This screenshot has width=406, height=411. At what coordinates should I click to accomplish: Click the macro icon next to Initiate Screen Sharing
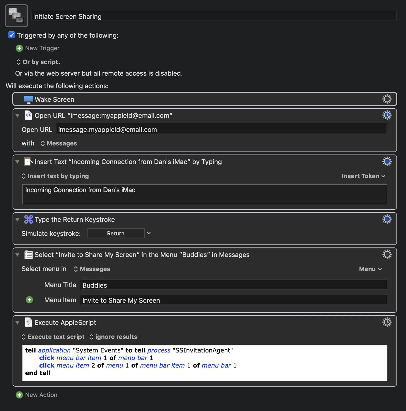[x=17, y=16]
